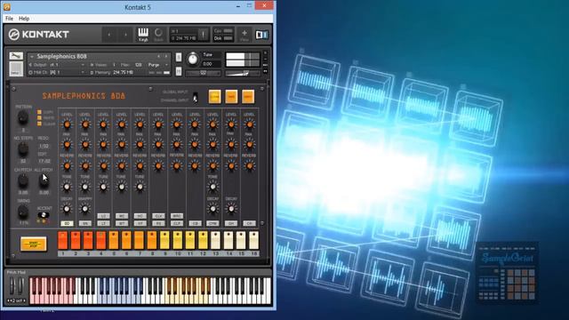Select the SN channel label button
569x320 pixels.
point(85,223)
